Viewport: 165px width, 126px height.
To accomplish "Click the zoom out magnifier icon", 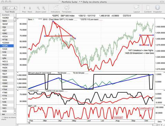I will click(x=38, y=8).
